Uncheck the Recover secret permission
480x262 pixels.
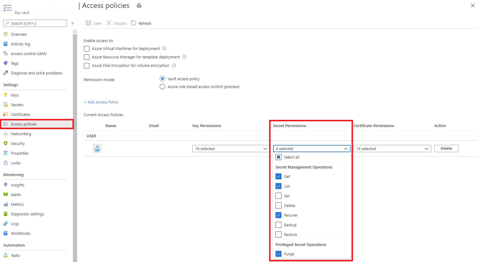278,215
